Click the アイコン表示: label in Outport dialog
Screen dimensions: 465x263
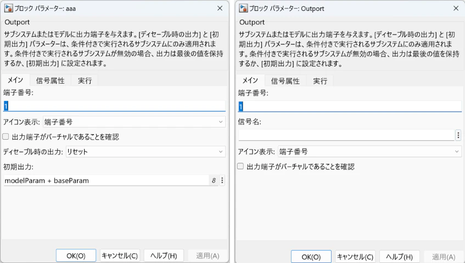coord(256,152)
